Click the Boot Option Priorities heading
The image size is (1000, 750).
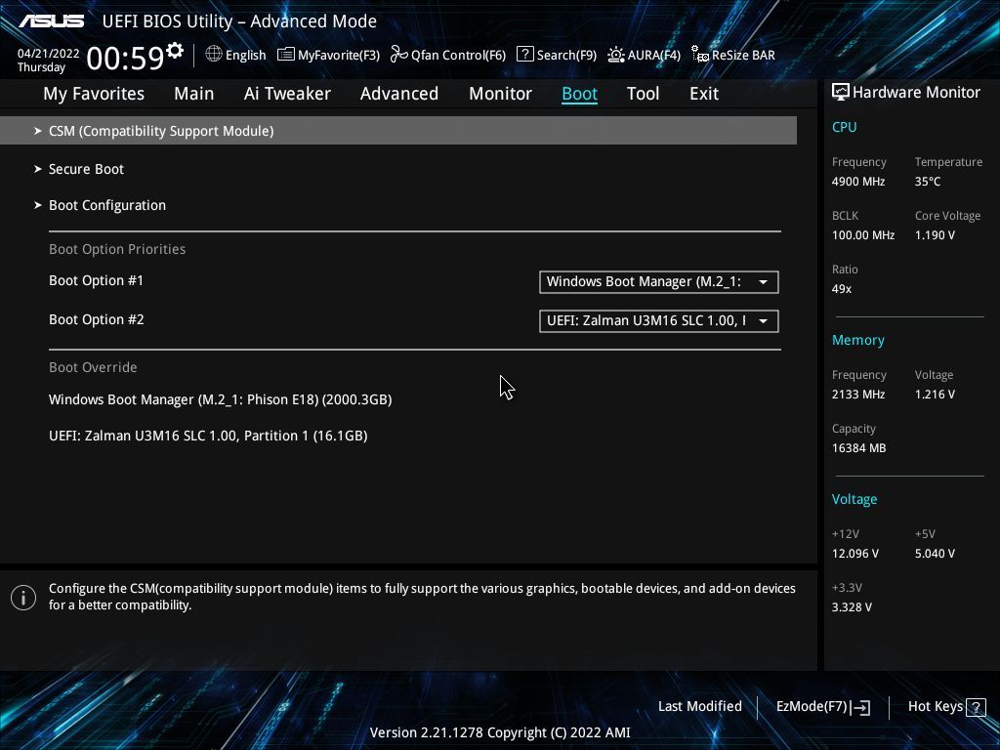click(117, 249)
